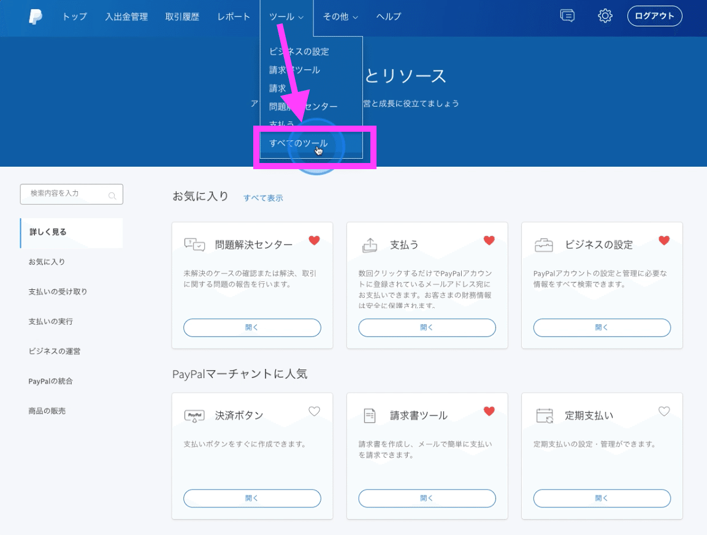Image resolution: width=707 pixels, height=535 pixels.
Task: Click the 検索内容を入力 search field
Action: pos(71,194)
